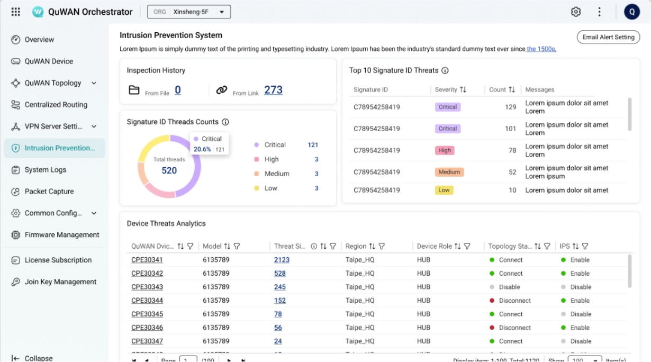
Task: Go to System Logs in the sidebar
Action: tap(45, 170)
